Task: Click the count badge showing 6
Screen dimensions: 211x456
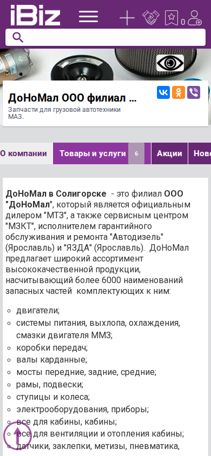Action: pos(136,153)
